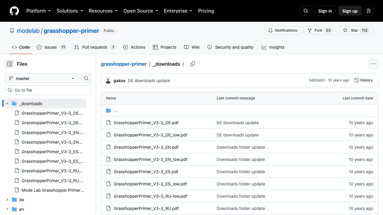Open the Enterprise dropdown menu

[178, 11]
